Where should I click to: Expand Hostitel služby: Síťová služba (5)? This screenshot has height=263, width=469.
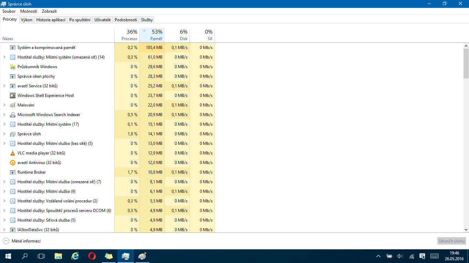(x=4, y=220)
